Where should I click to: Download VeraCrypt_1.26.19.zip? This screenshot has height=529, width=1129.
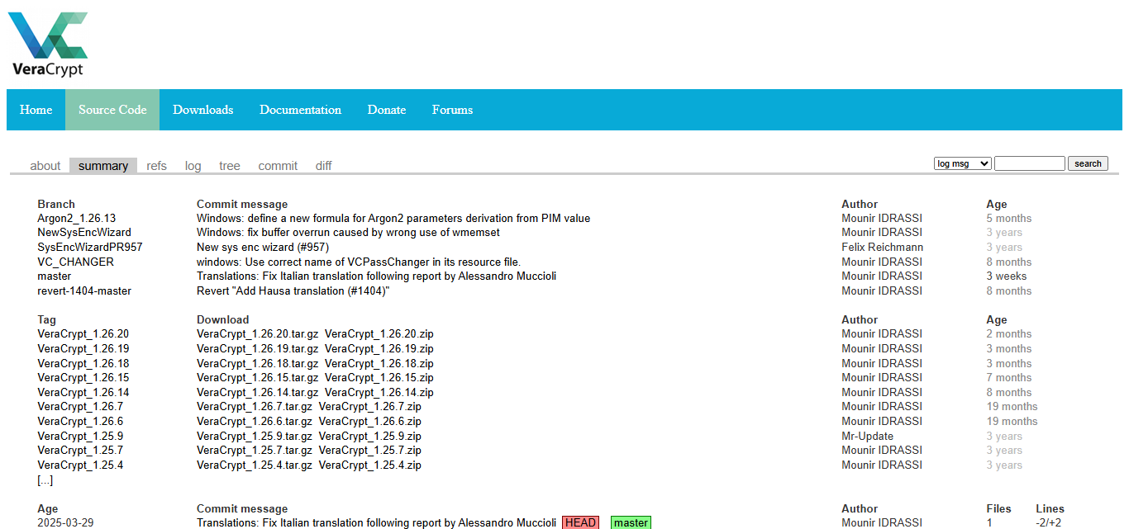coord(379,348)
